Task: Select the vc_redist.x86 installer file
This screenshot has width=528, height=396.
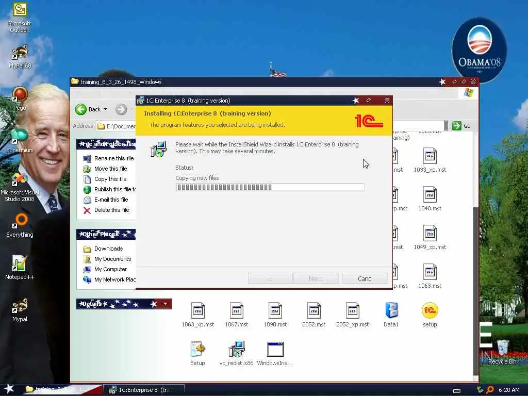Action: 236,354
